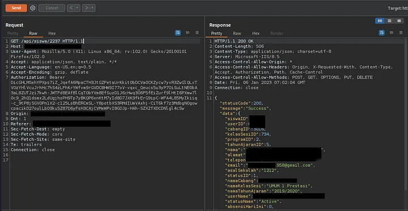Image resolution: width=408 pixels, height=211 pixels.
Task: Click the "absensiHariIni":0 JSON line
Action: 249,206
